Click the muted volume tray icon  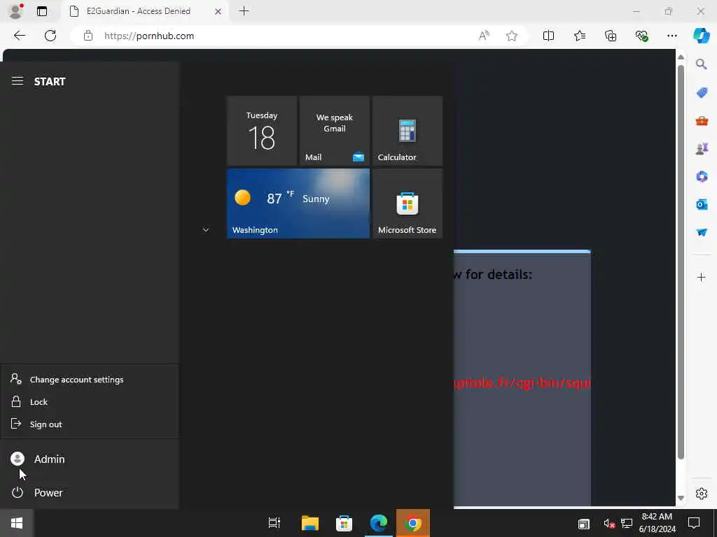[x=609, y=524]
